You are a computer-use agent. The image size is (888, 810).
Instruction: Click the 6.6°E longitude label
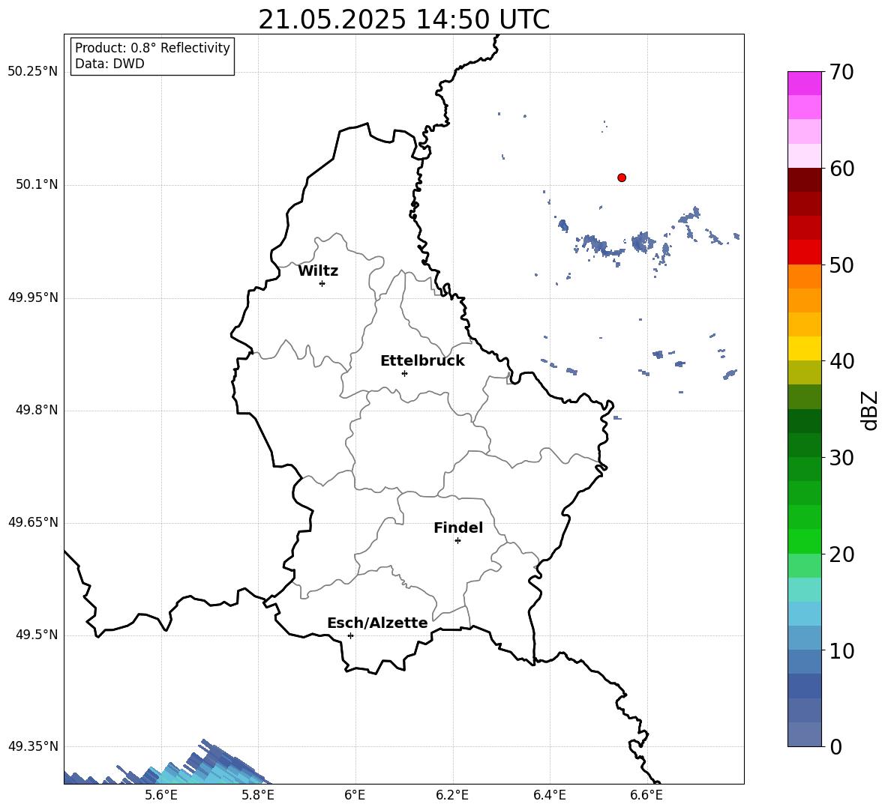tap(646, 795)
